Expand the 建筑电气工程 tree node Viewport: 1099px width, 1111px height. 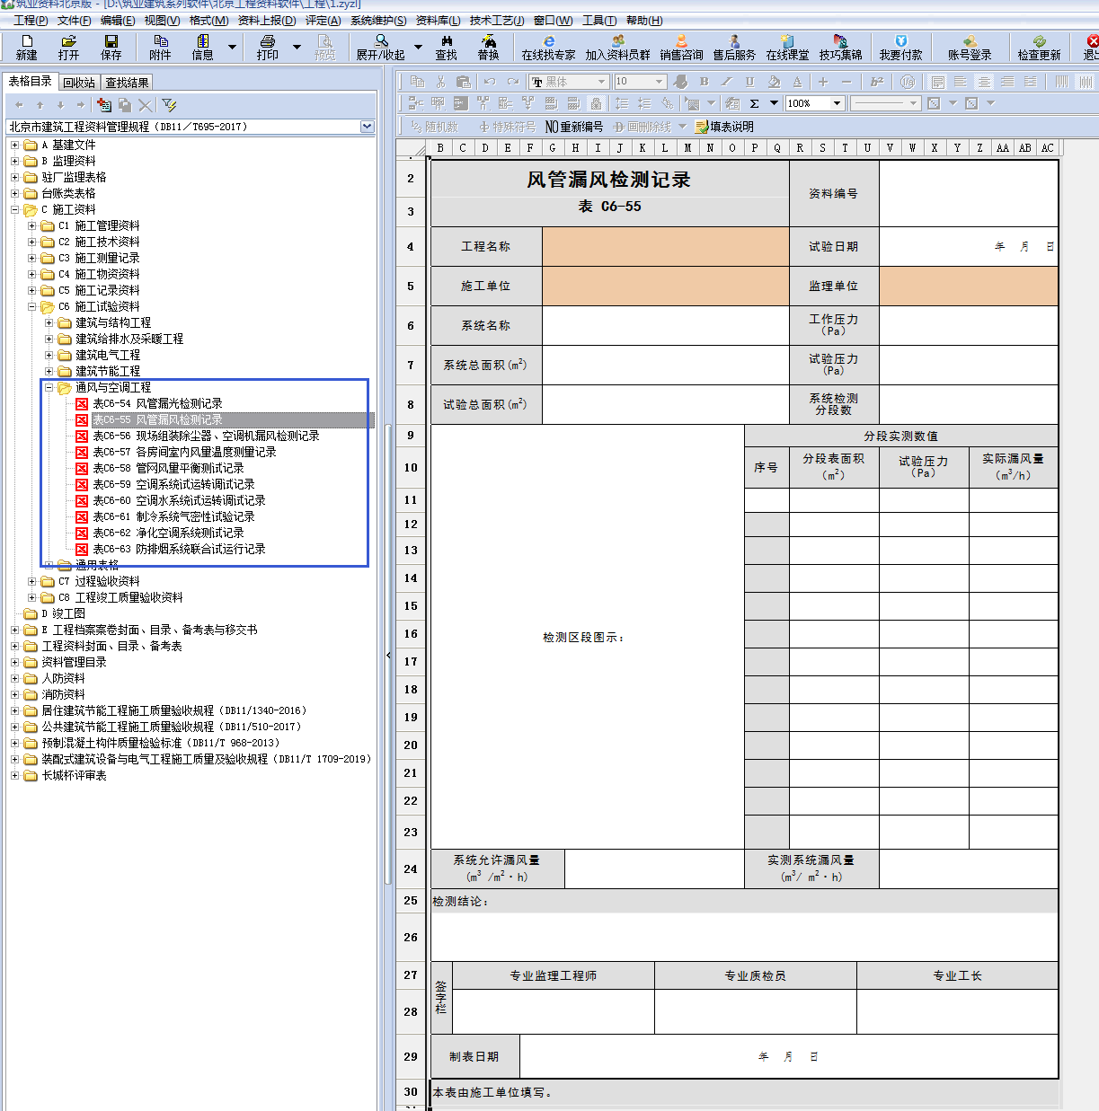[49, 356]
